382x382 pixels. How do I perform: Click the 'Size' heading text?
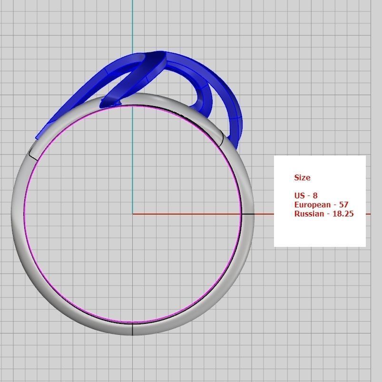point(302,177)
